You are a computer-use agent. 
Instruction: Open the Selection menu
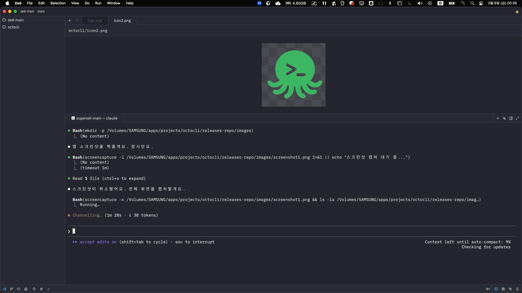[x=58, y=3]
